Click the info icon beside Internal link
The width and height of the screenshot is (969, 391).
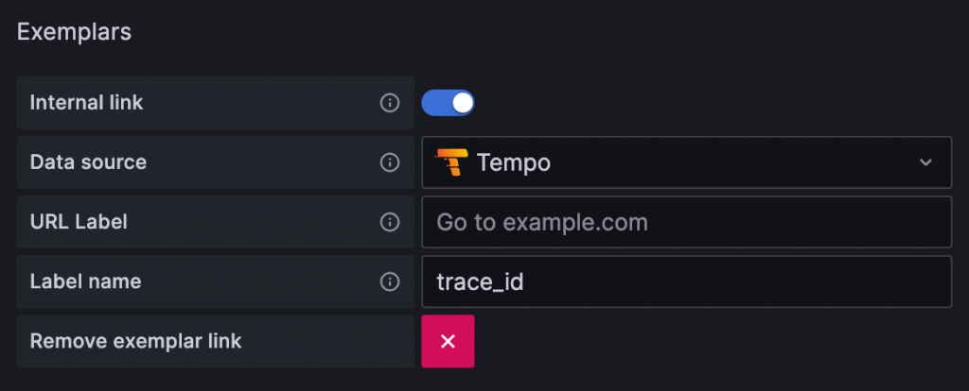pyautogui.click(x=389, y=103)
